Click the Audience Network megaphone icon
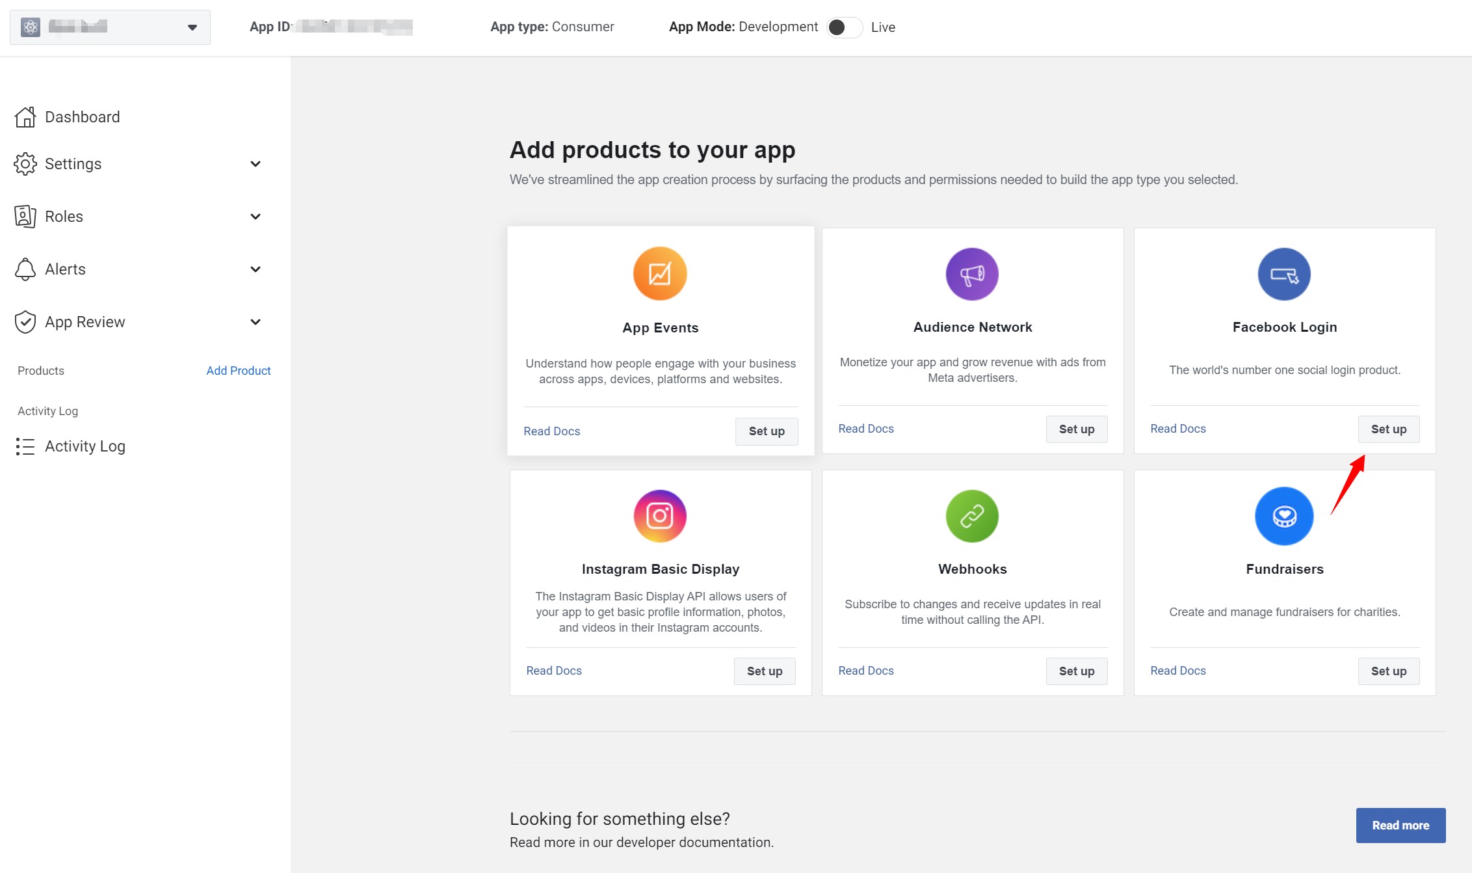 pos(972,274)
